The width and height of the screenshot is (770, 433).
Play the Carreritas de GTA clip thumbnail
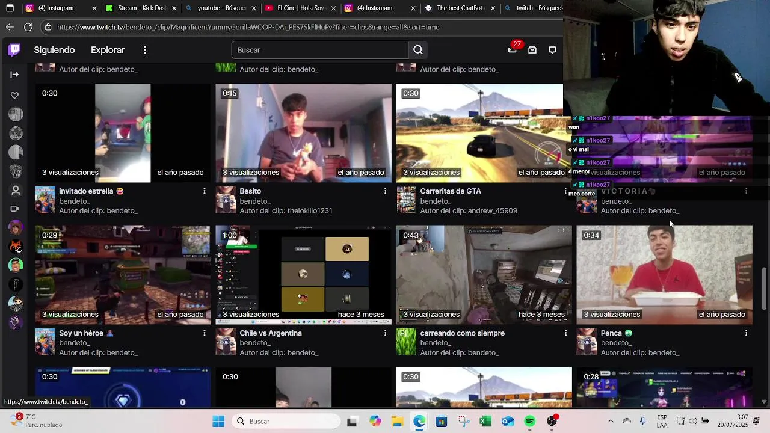coord(479,133)
